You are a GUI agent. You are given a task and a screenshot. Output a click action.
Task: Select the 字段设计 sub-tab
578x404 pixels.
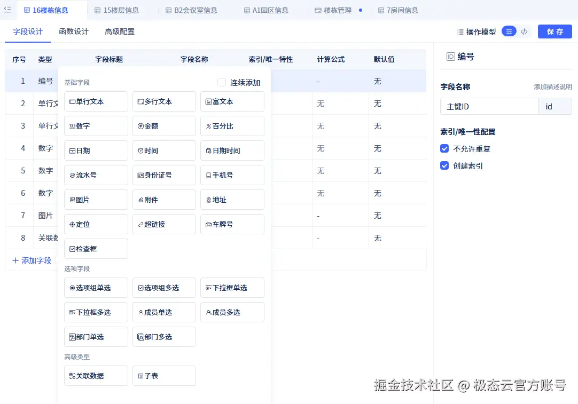point(28,31)
